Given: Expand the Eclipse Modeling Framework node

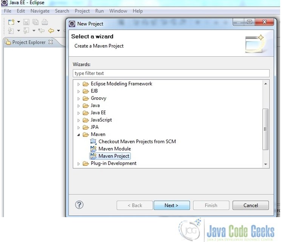Looking at the screenshot, I should coord(79,84).
